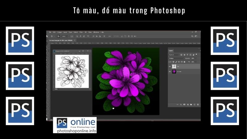
Task: Prevent artboard auto-nesting lock icon
Action: click(182, 62)
